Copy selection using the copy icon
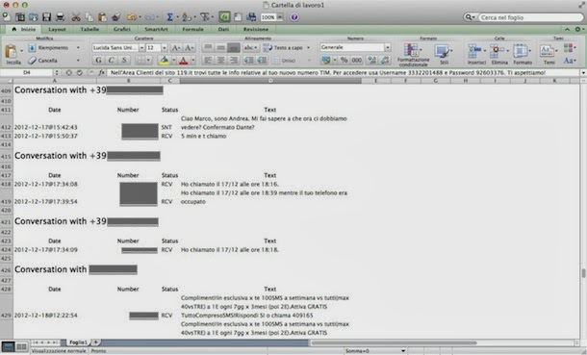Image resolution: width=587 pixels, height=355 pixels. click(89, 16)
